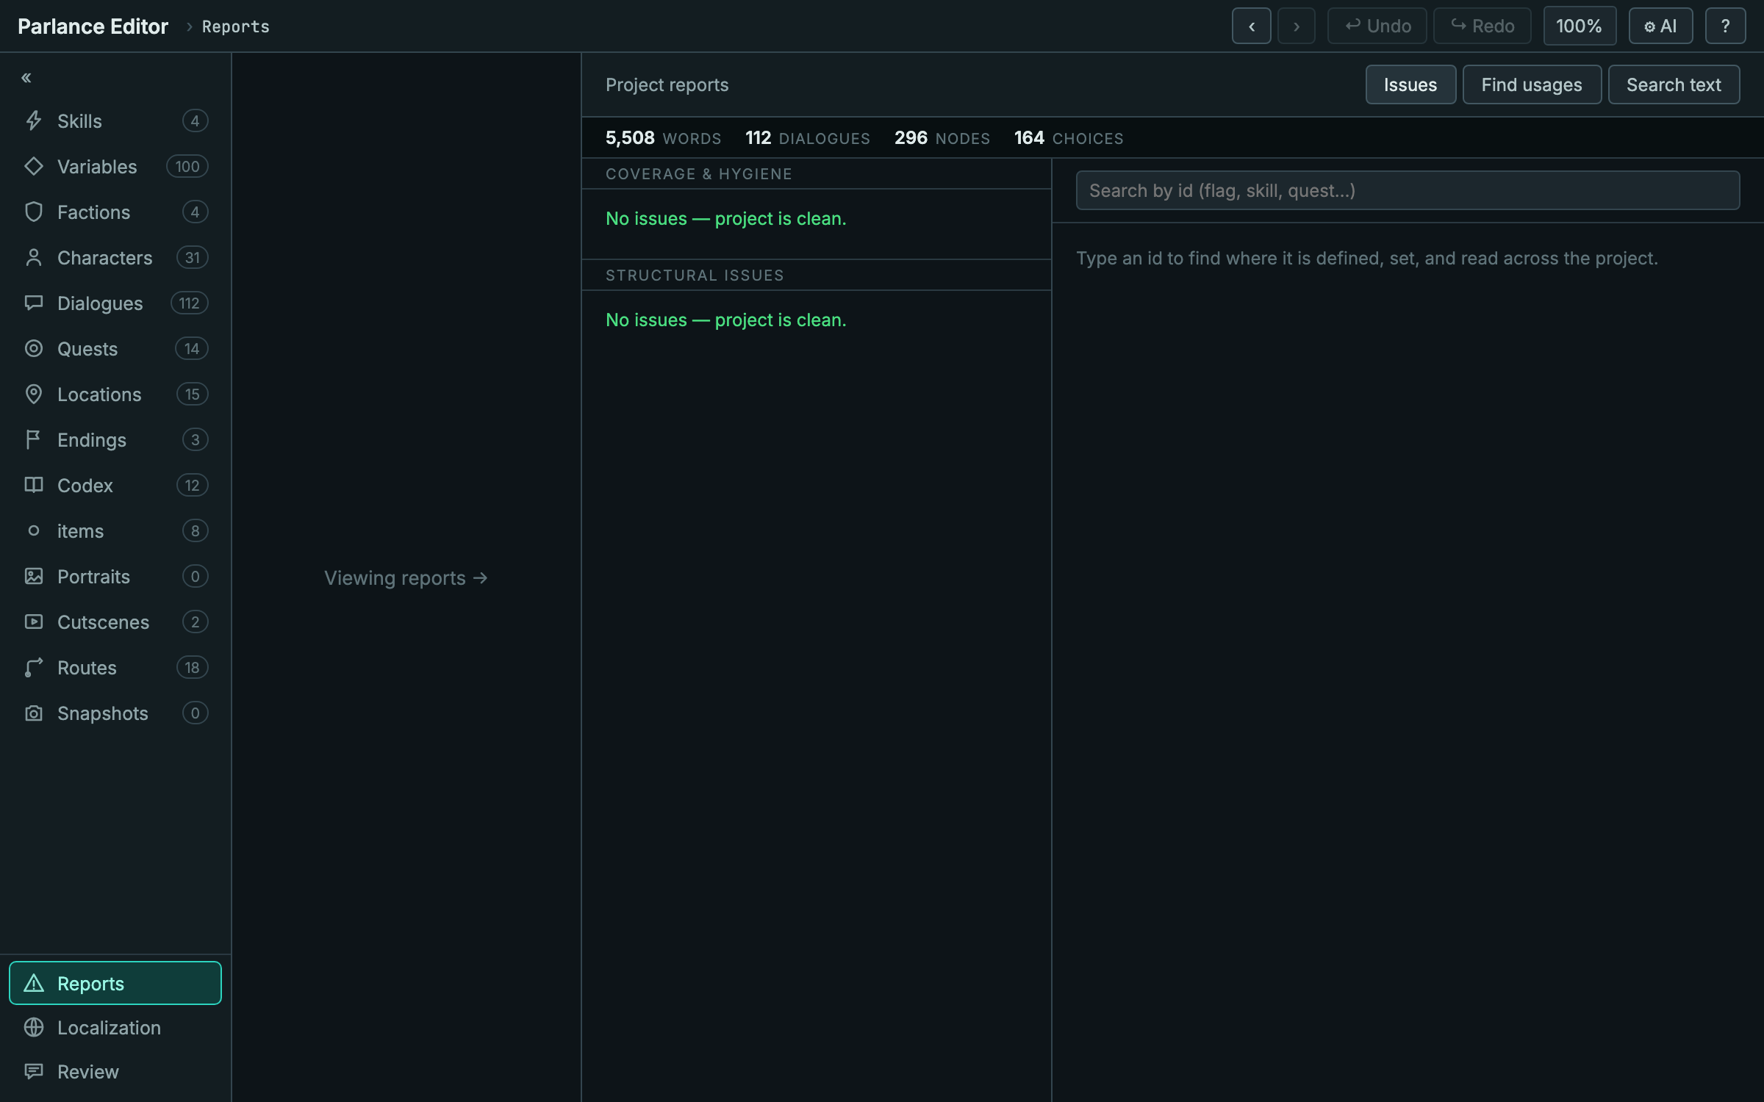The width and height of the screenshot is (1764, 1102).
Task: Open Routes via the route path icon
Action: [x=34, y=667]
